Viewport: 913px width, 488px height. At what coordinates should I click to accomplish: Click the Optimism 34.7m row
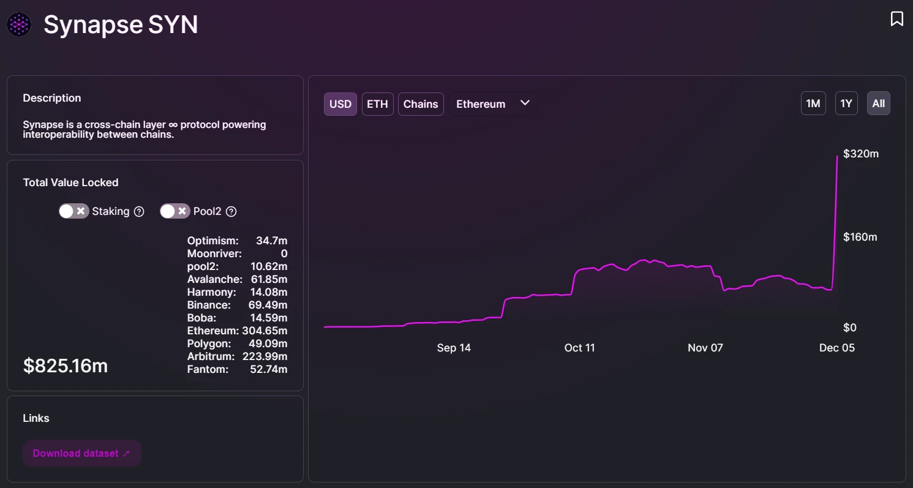238,241
